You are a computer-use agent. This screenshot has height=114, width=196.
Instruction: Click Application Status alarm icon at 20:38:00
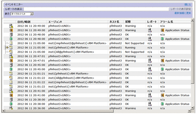(162, 104)
